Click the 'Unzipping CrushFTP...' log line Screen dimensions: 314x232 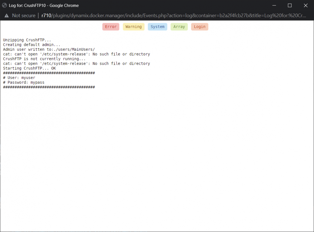[27, 40]
